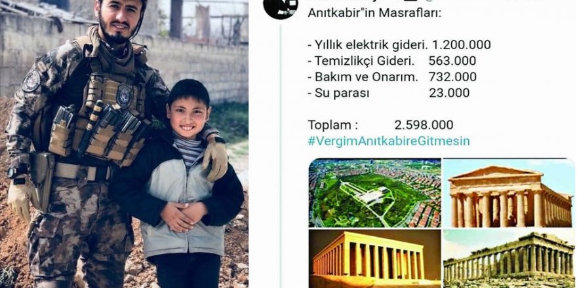The width and height of the screenshot is (577, 288).
Task: Click the "Toplam :" label
Action: click(333, 125)
